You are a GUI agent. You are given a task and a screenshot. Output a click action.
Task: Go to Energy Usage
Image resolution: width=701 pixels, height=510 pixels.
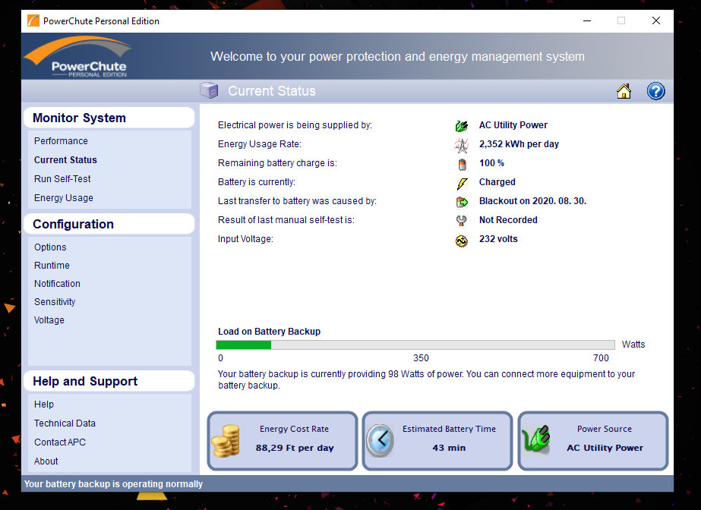(64, 198)
